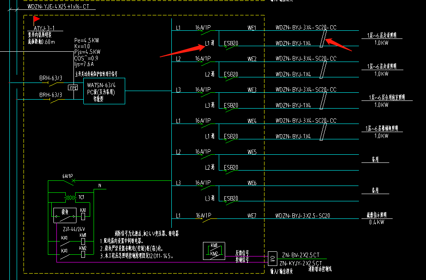Select the 6A/1P breaker label

tap(68, 176)
